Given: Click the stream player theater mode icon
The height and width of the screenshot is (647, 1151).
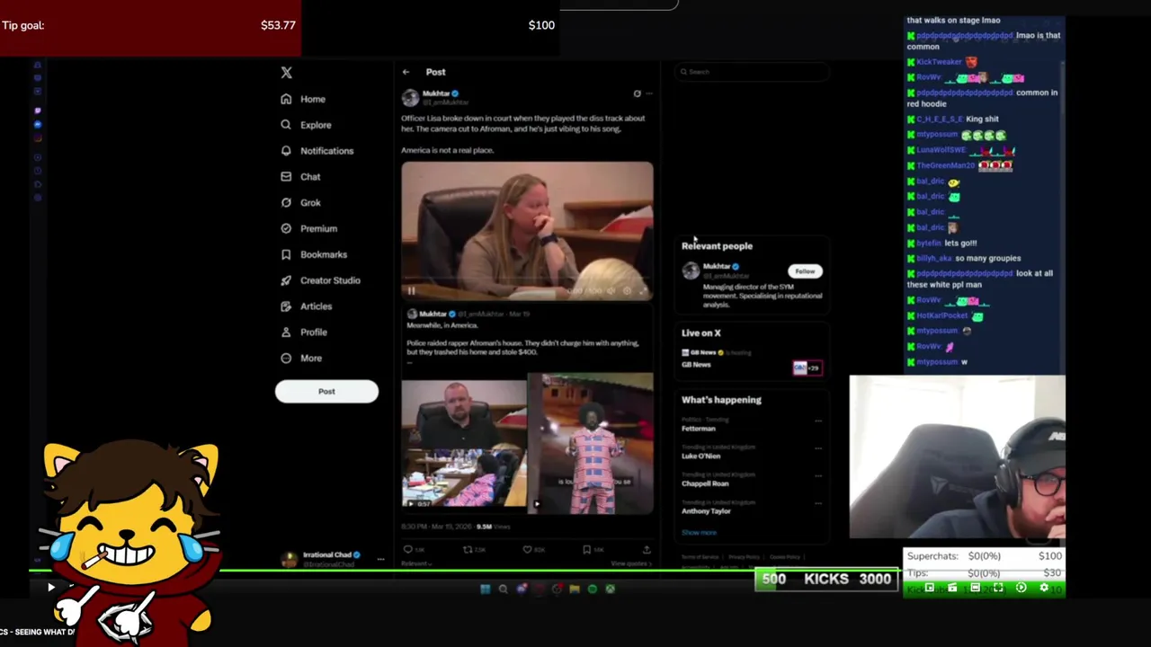Looking at the screenshot, I should [x=975, y=588].
